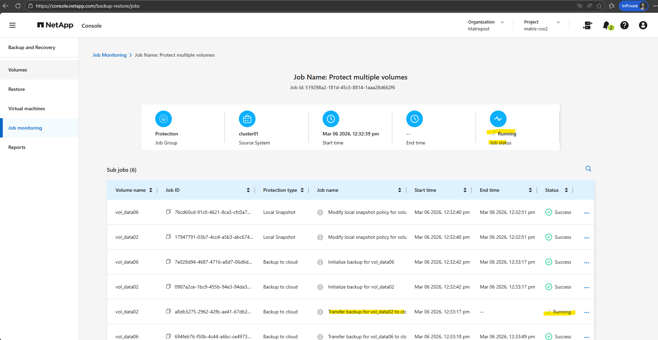Open the hamburger navigation menu
This screenshot has width=658, height=340.
(12, 25)
